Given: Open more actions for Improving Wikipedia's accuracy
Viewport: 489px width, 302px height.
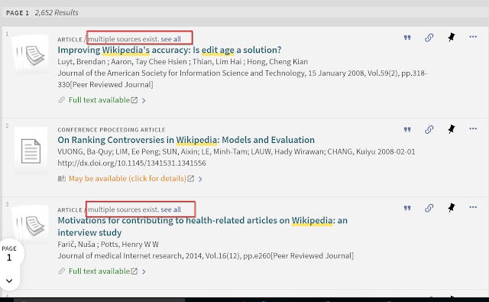Looking at the screenshot, I should (473, 37).
